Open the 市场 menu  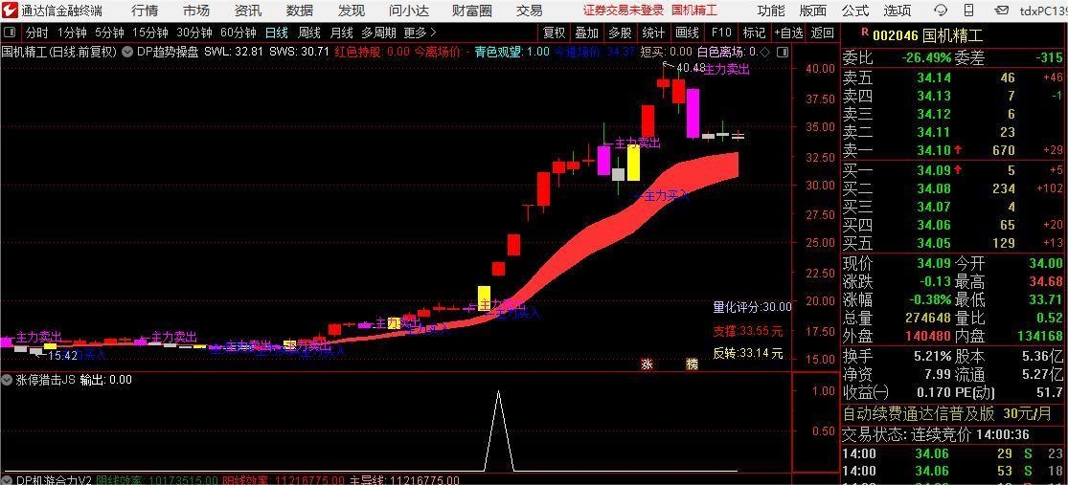click(x=196, y=11)
